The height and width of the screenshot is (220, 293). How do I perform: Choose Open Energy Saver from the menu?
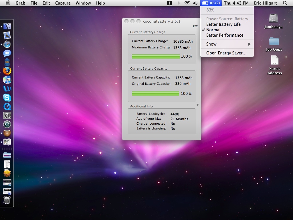[223, 53]
